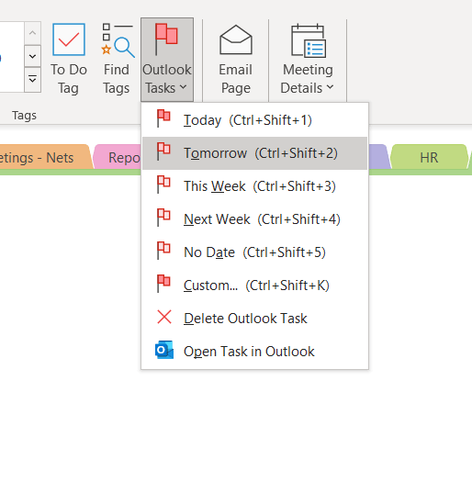Click the blue Outlook app icon in menu

164,350
